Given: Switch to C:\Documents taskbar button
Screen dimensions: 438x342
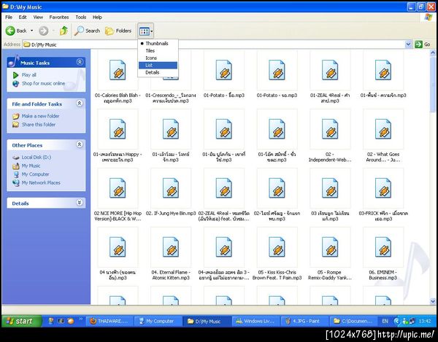Looking at the screenshot, I should coord(353,322).
